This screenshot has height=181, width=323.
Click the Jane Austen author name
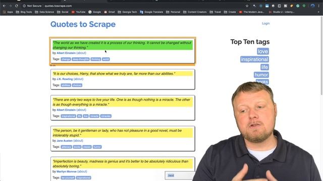pyautogui.click(x=65, y=141)
